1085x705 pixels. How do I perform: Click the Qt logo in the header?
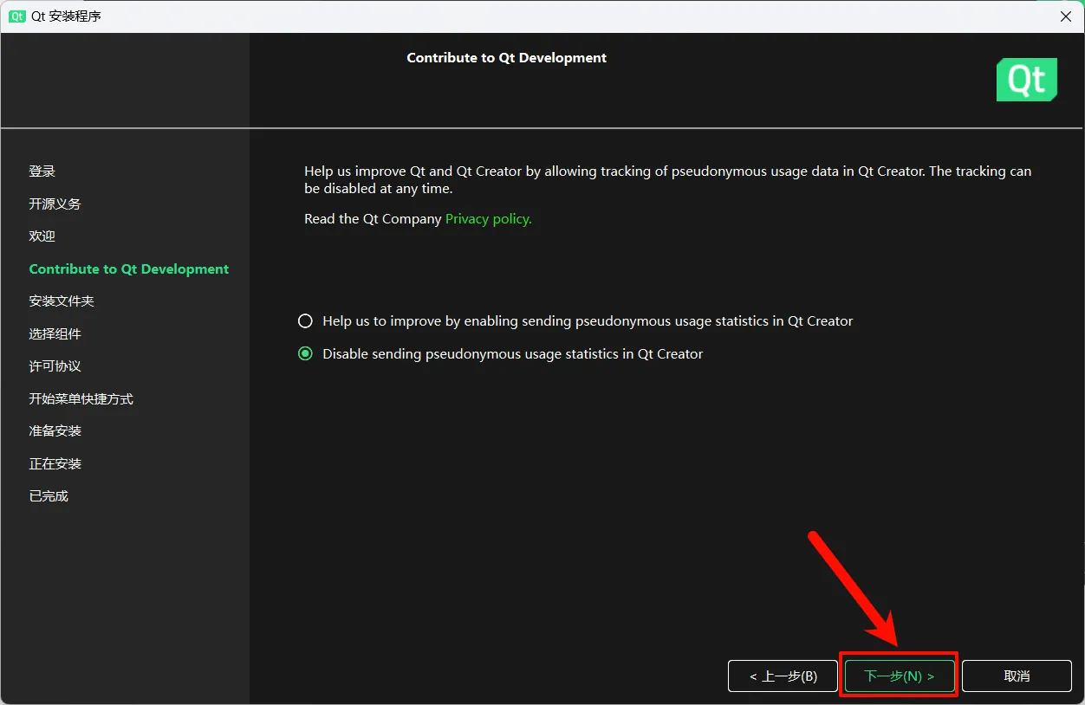coord(1026,80)
